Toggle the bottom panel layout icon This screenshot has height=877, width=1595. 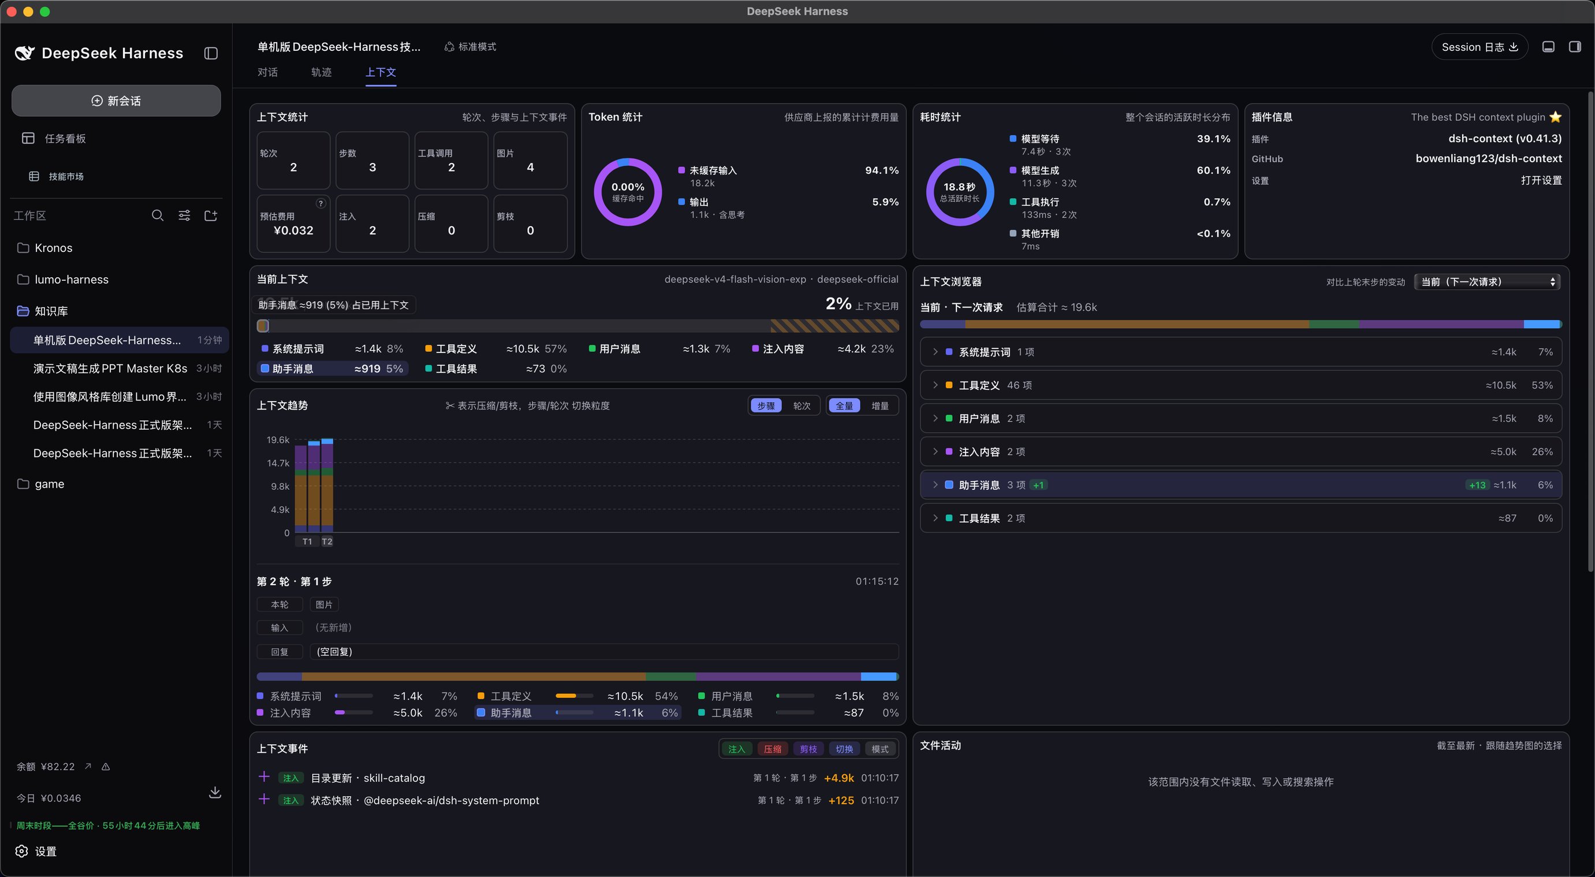click(1548, 47)
